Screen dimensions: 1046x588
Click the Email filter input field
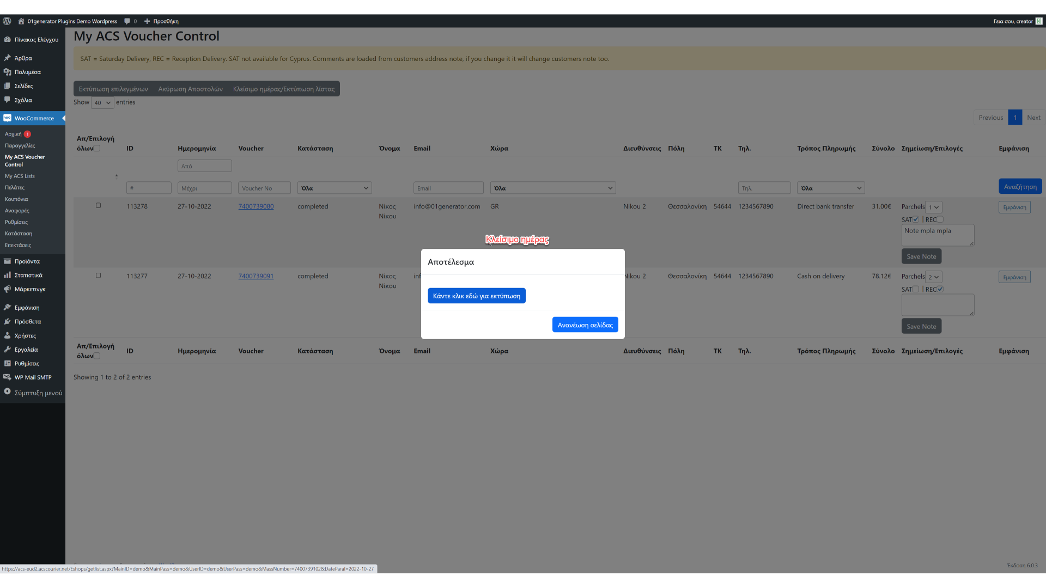click(x=448, y=188)
